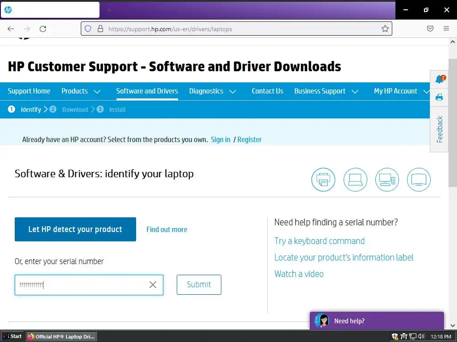The image size is (457, 342).
Task: Open the Start menu
Action: 12,337
